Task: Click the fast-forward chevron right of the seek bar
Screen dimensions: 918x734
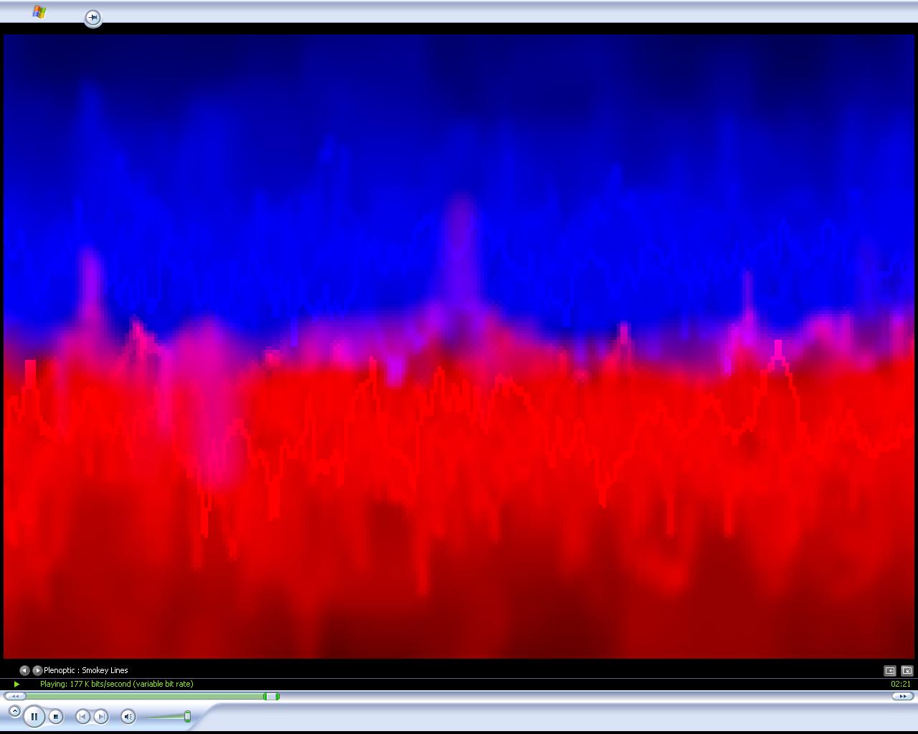Action: pos(902,696)
